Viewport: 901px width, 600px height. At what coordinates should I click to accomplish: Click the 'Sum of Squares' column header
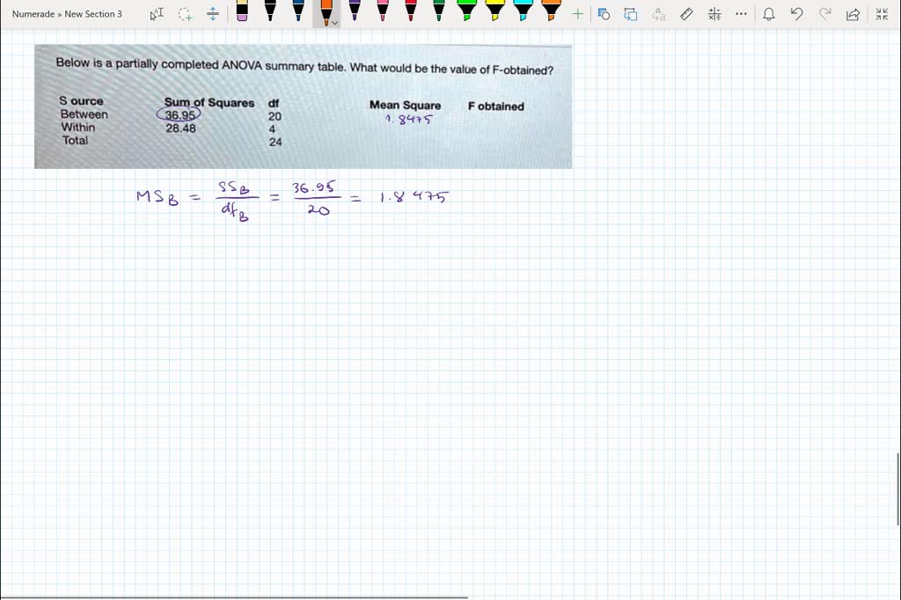pyautogui.click(x=209, y=102)
